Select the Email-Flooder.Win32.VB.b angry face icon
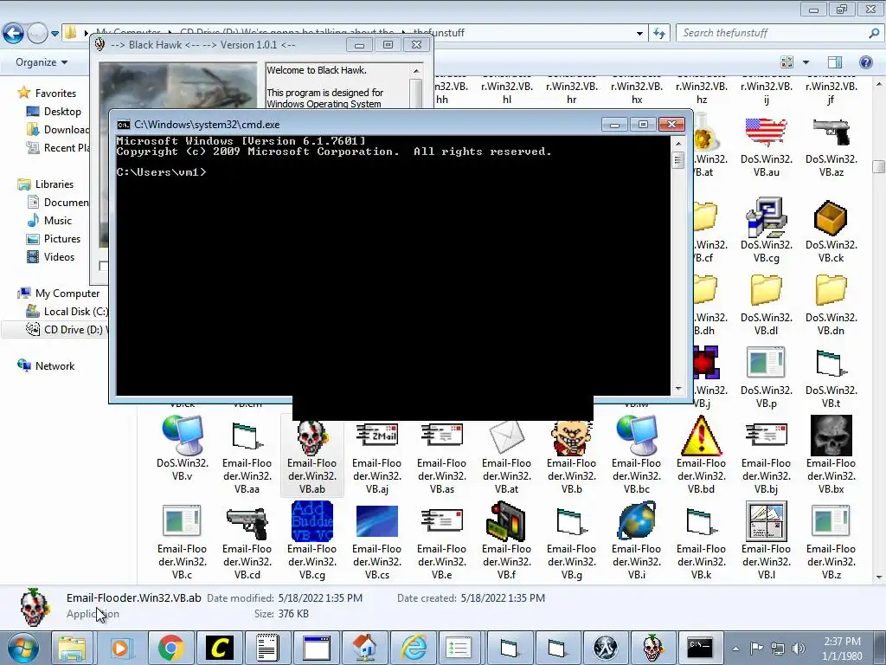Screen dimensions: 886x665 click(571, 436)
